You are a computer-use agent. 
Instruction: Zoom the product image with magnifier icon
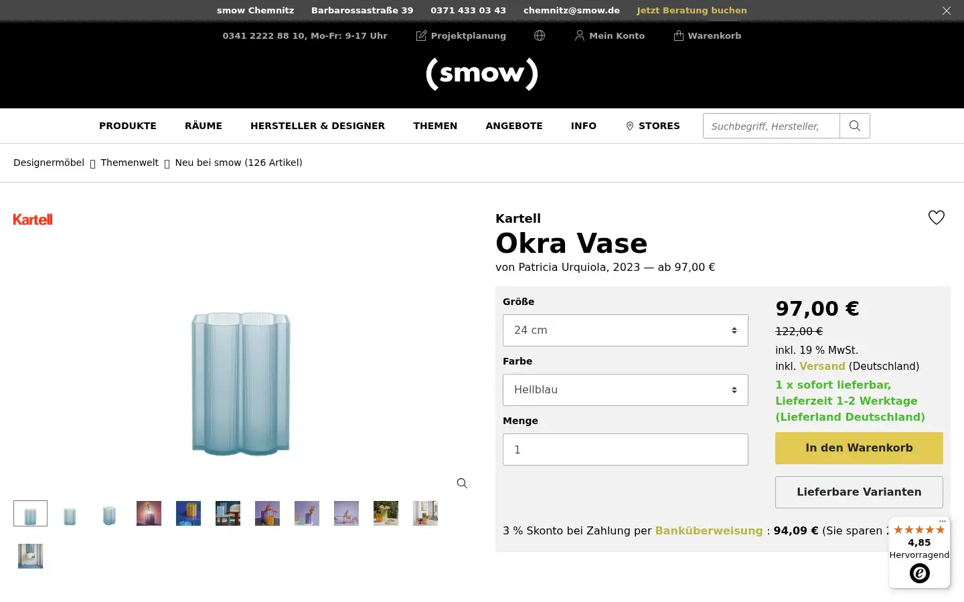point(462,484)
